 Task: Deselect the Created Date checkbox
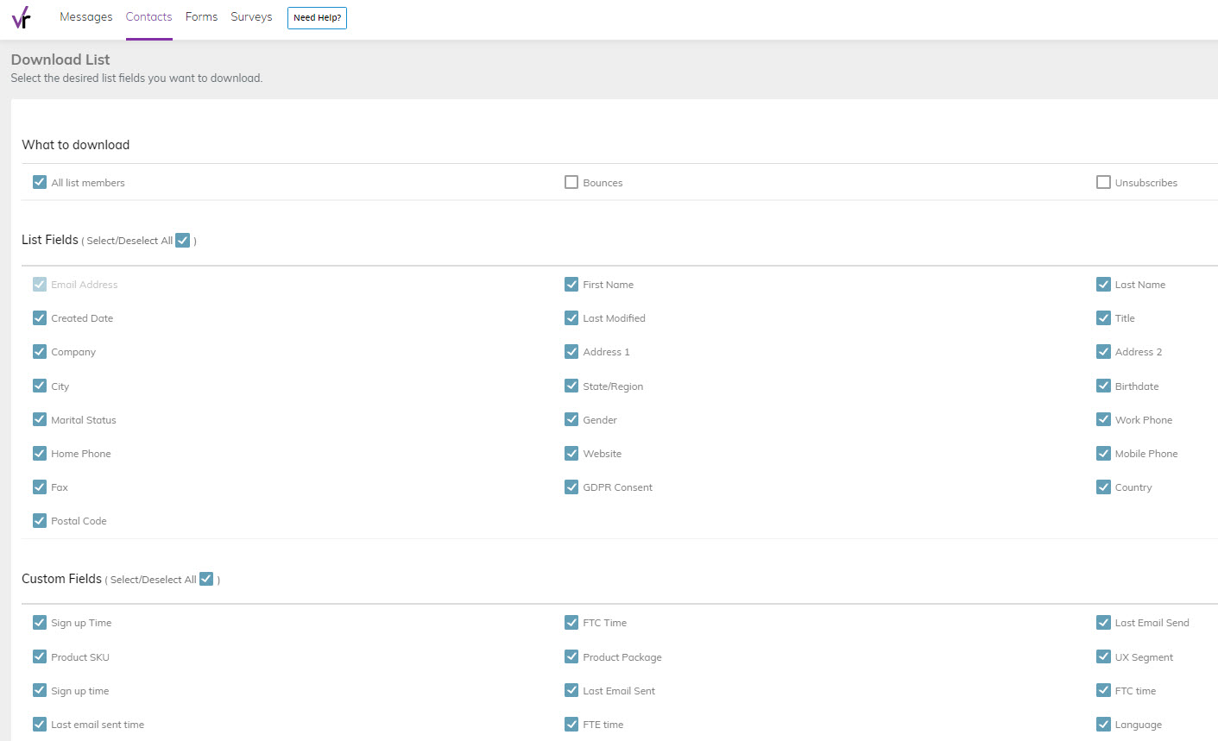(x=40, y=317)
